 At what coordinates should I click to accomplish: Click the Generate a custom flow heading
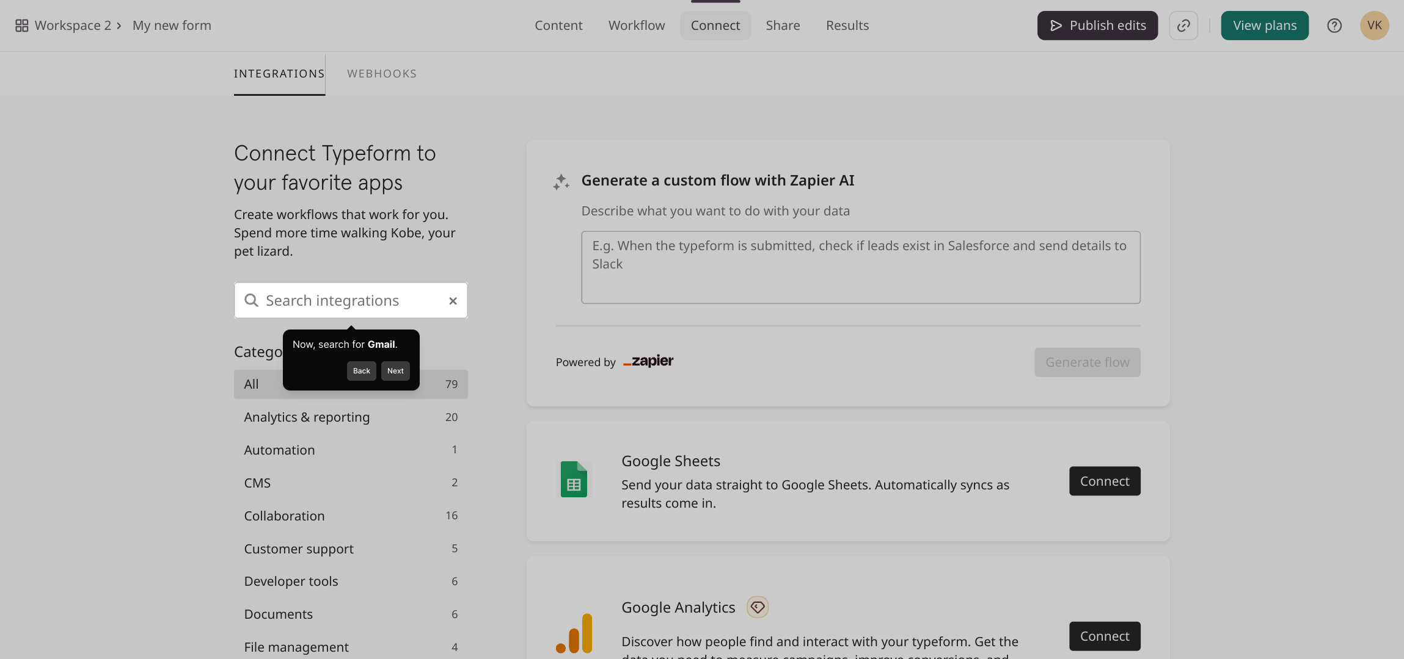click(x=718, y=181)
